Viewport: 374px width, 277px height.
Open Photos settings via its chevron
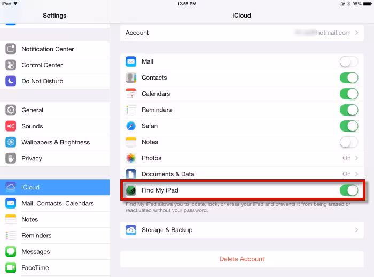pyautogui.click(x=356, y=158)
